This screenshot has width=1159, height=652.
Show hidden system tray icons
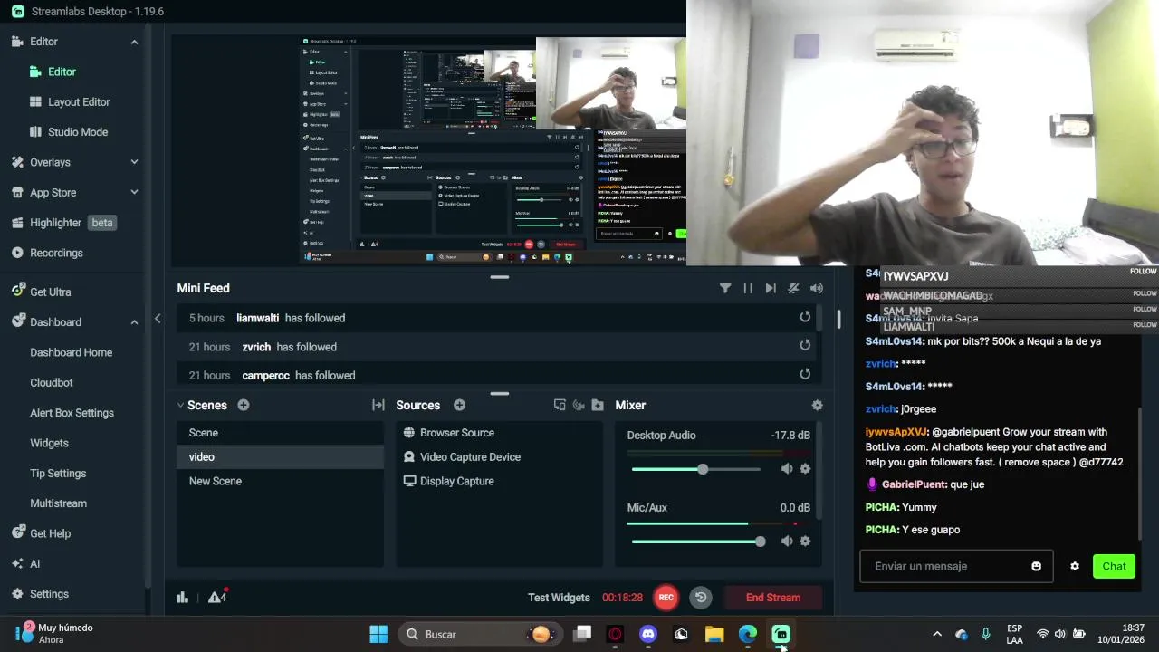click(937, 634)
